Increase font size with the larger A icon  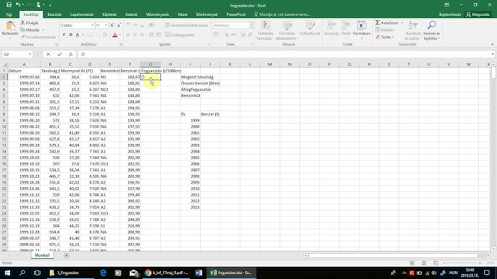coord(112,25)
